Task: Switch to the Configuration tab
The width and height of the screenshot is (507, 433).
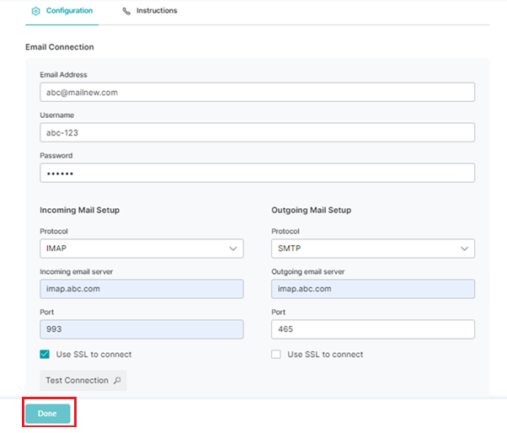Action: pyautogui.click(x=62, y=11)
